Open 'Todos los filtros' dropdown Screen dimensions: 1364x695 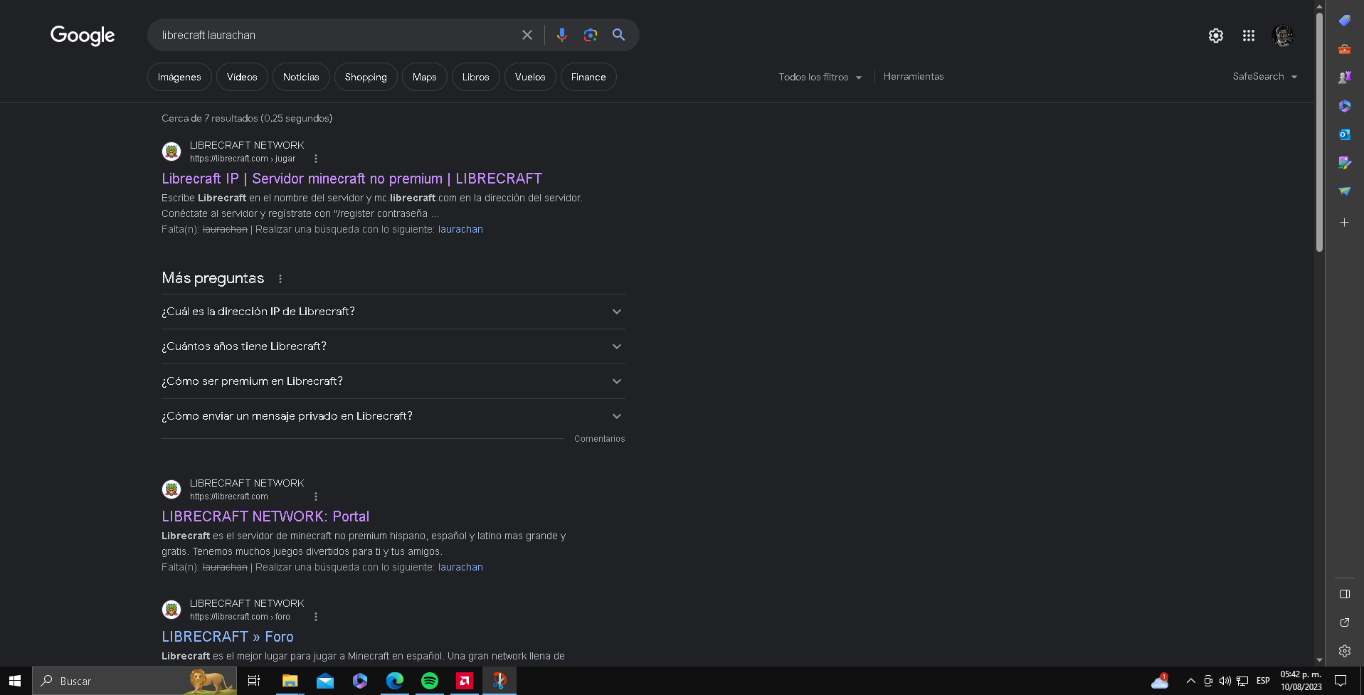(x=820, y=77)
